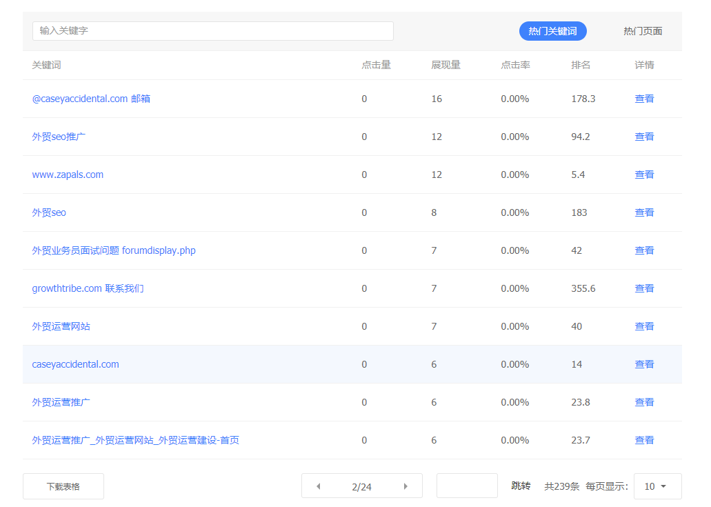Open keyword link www.zapals.com
Viewport: 711px width, 507px height.
click(x=68, y=175)
